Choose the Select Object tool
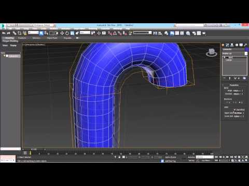This screenshot has height=186, width=249. coord(41,33)
